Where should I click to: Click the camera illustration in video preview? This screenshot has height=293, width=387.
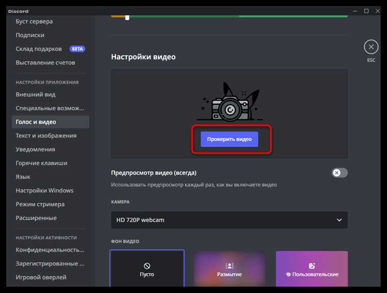point(230,102)
